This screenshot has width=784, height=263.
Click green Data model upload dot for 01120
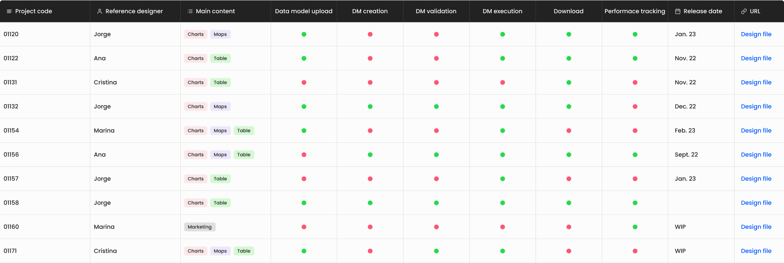[x=304, y=34]
